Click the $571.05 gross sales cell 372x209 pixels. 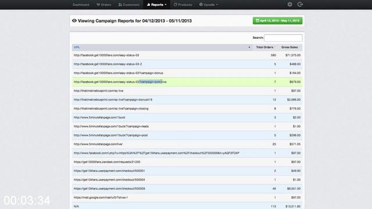[x=295, y=144]
